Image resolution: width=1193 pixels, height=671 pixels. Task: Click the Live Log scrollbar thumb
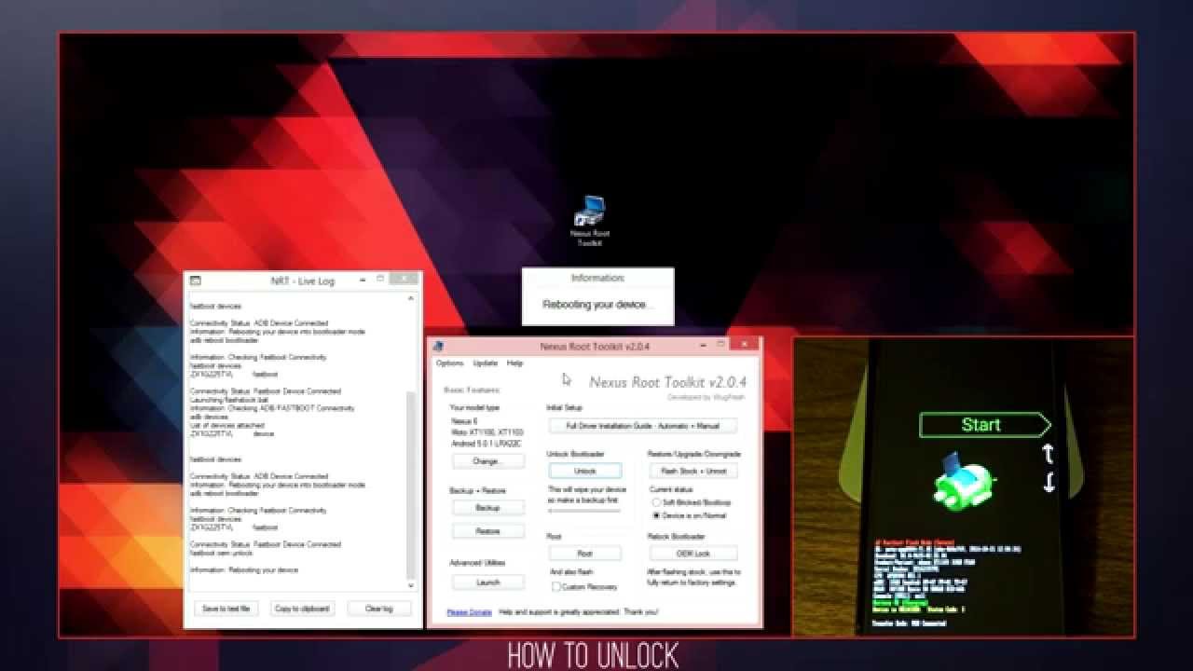coord(411,485)
